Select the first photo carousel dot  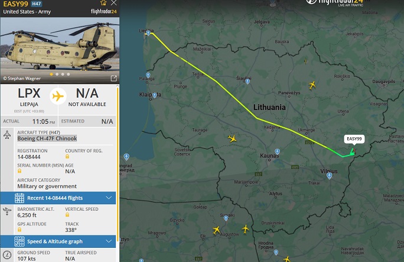(x=51, y=74)
